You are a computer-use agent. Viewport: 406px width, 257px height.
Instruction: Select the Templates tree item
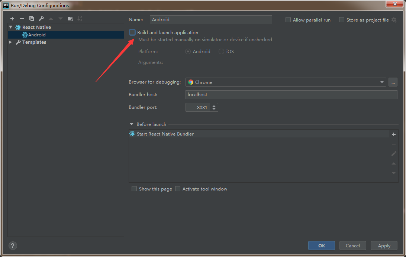pos(34,42)
